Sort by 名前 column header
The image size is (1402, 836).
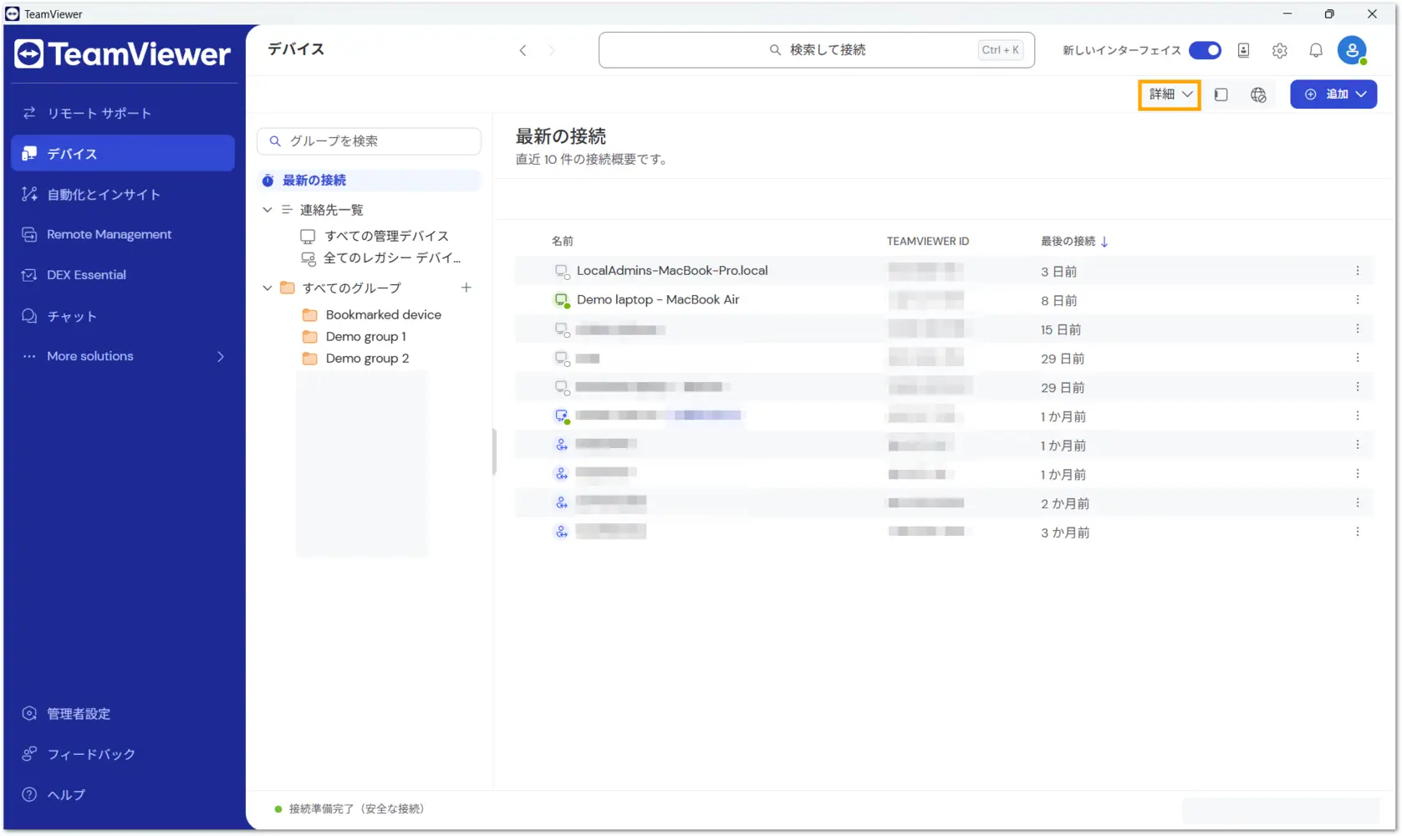[x=563, y=241]
